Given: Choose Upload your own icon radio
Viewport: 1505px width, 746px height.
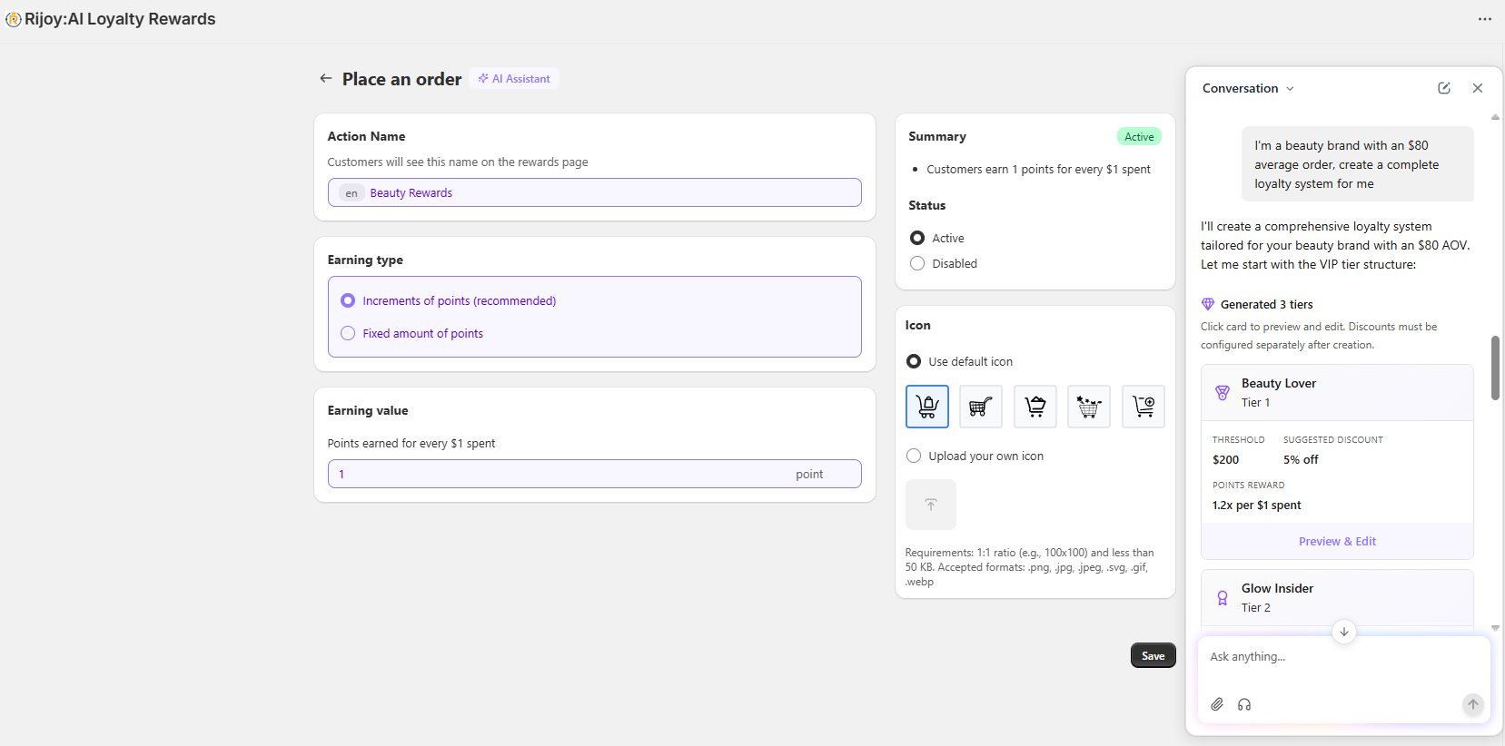Looking at the screenshot, I should pos(914,456).
